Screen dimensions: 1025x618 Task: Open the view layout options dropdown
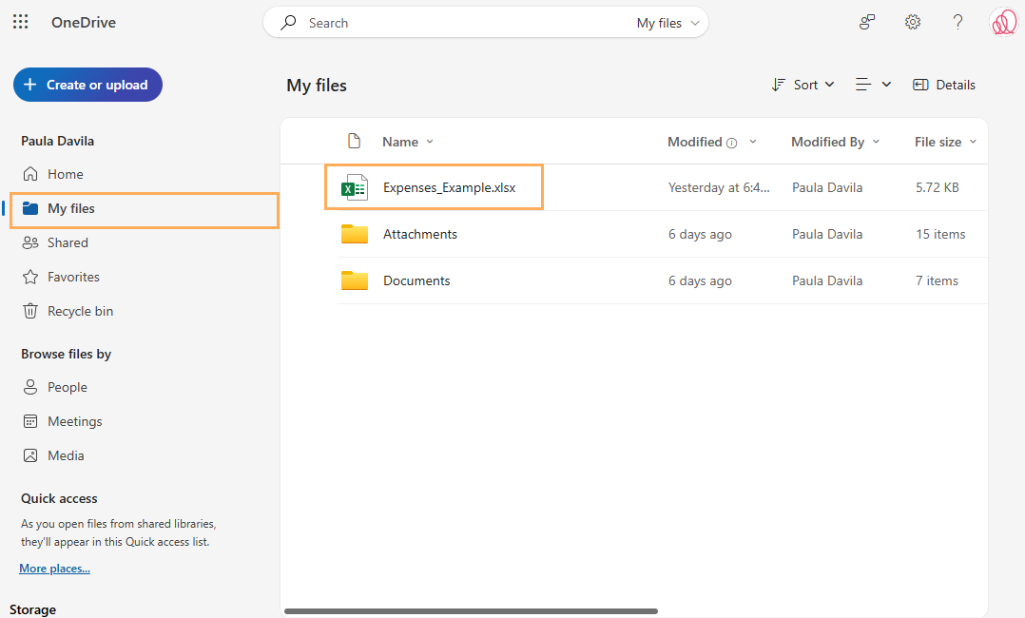point(873,85)
